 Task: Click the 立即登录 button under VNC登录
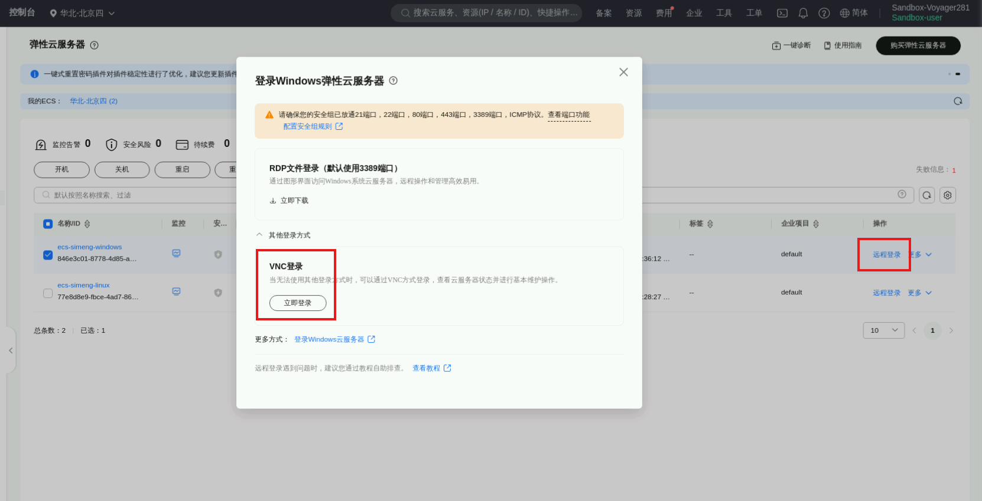click(x=298, y=303)
